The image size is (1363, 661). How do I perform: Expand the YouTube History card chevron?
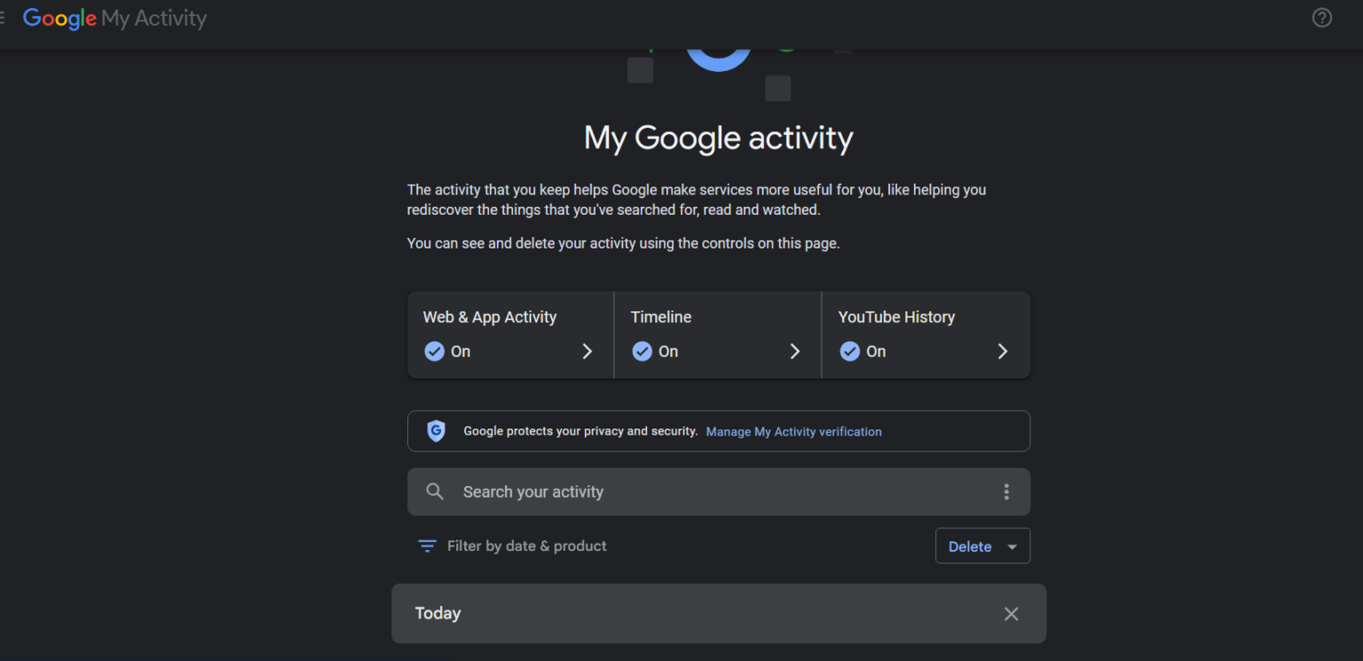point(1002,350)
